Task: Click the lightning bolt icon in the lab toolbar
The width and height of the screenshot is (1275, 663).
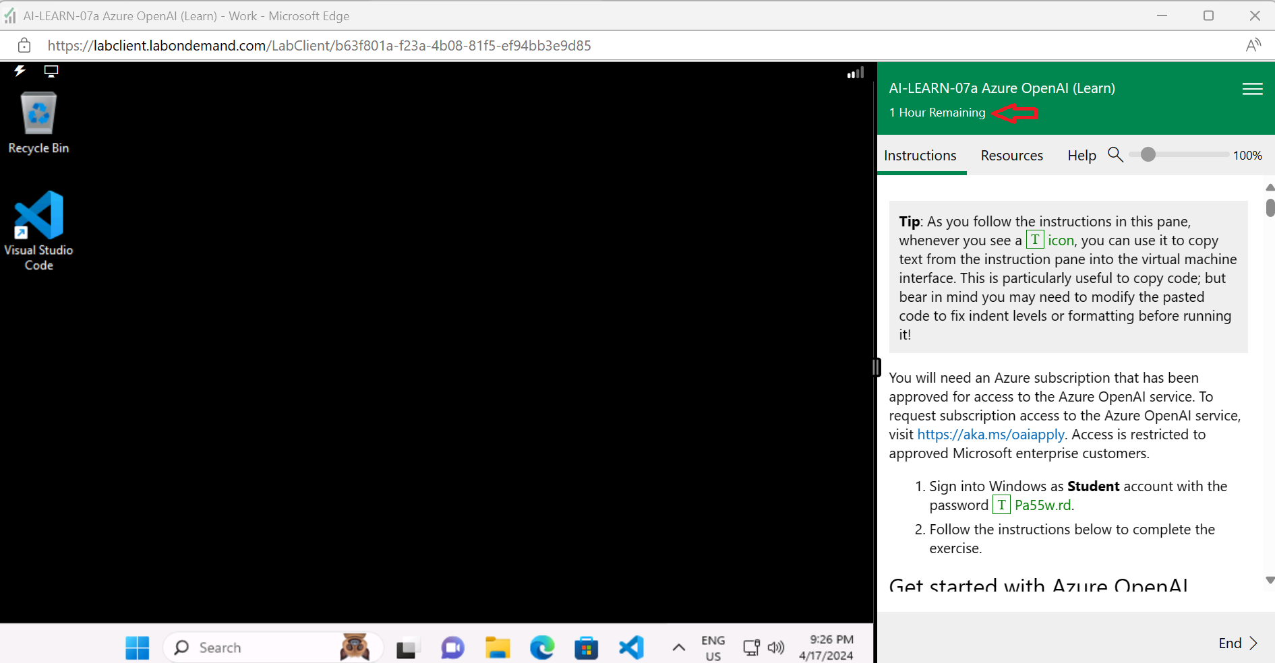Action: 19,71
